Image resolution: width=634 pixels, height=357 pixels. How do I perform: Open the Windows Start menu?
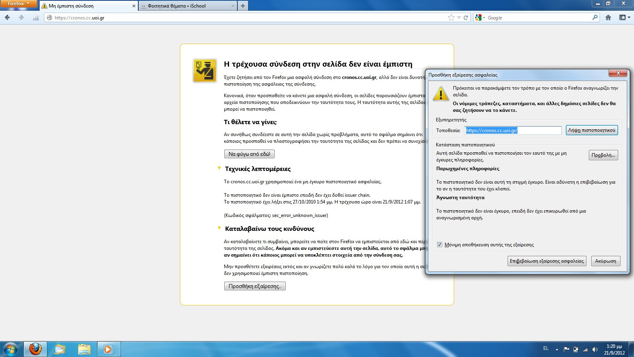tap(10, 349)
